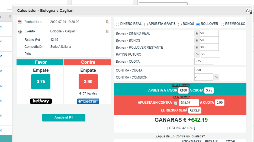Click the betway logo

tap(41, 101)
